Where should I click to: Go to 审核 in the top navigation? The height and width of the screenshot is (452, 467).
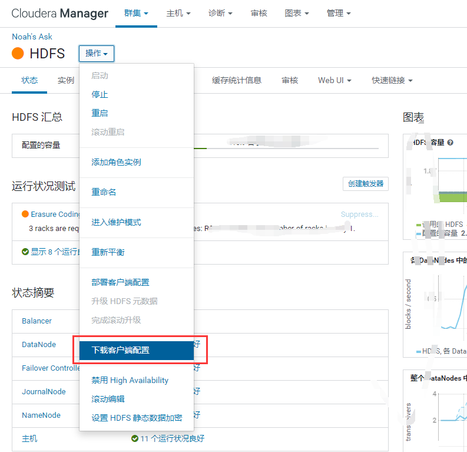tap(259, 14)
